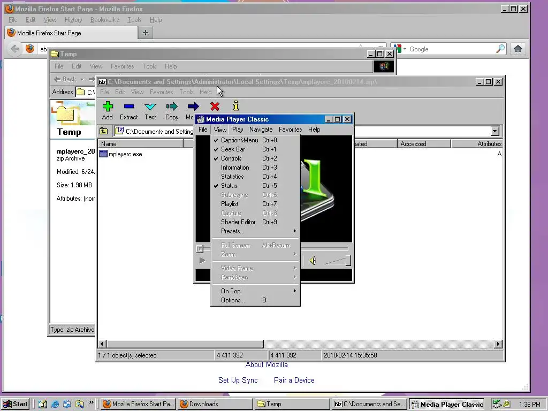Image resolution: width=548 pixels, height=411 pixels.
Task: Open the Temp window Favorites menu
Action: [x=123, y=66]
